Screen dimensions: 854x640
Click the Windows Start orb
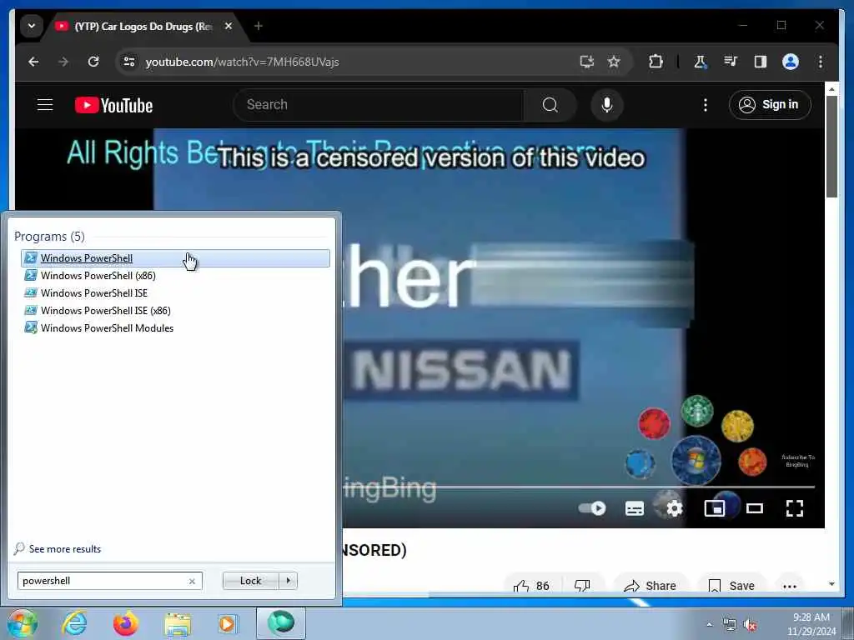(x=22, y=623)
